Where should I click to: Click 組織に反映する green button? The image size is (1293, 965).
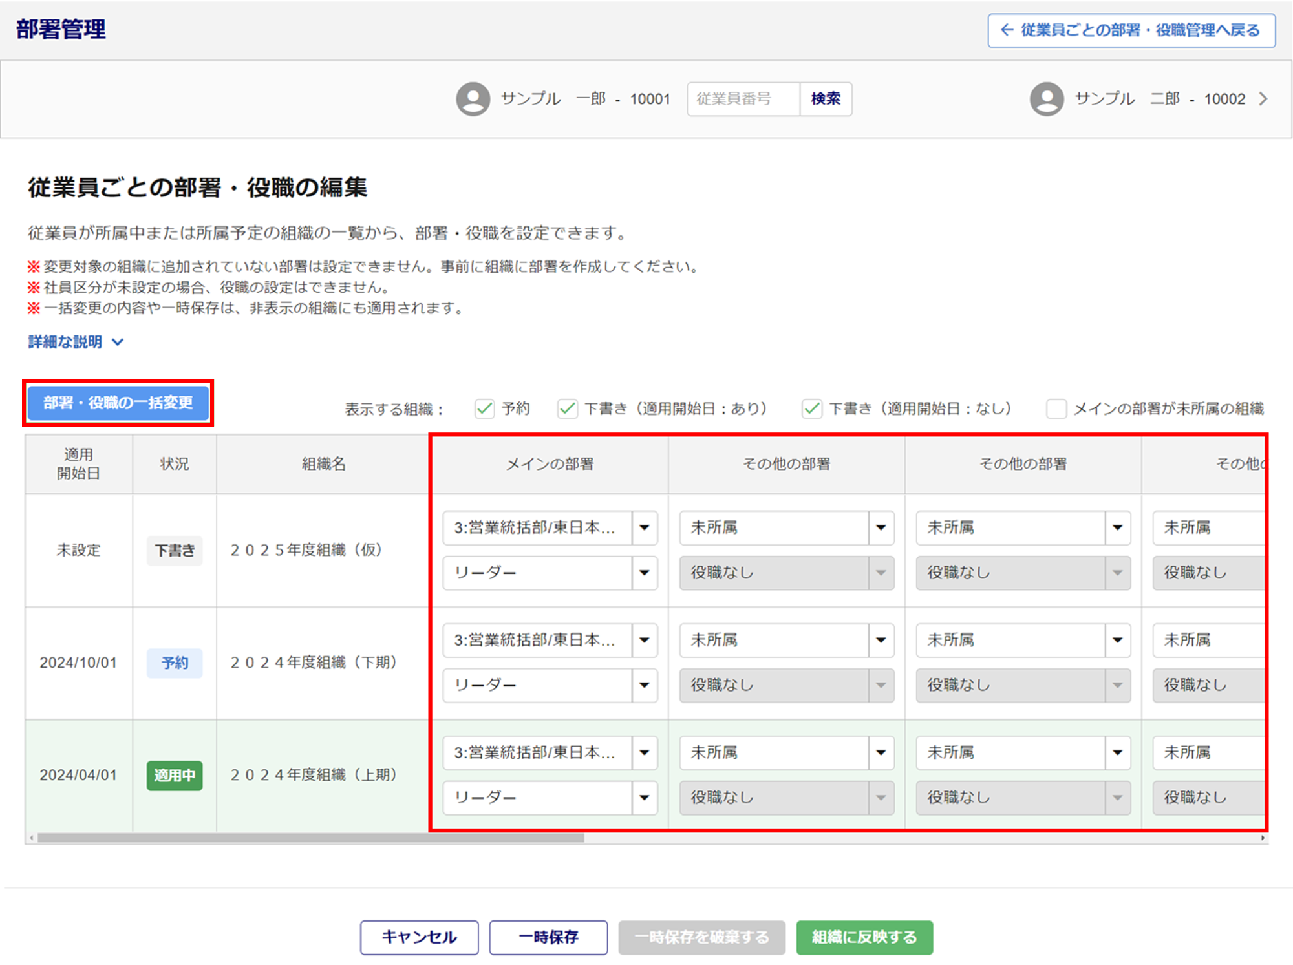[864, 937]
